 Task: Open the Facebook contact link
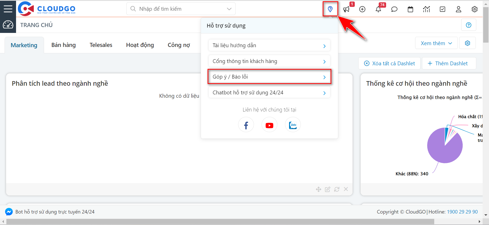coord(246,125)
